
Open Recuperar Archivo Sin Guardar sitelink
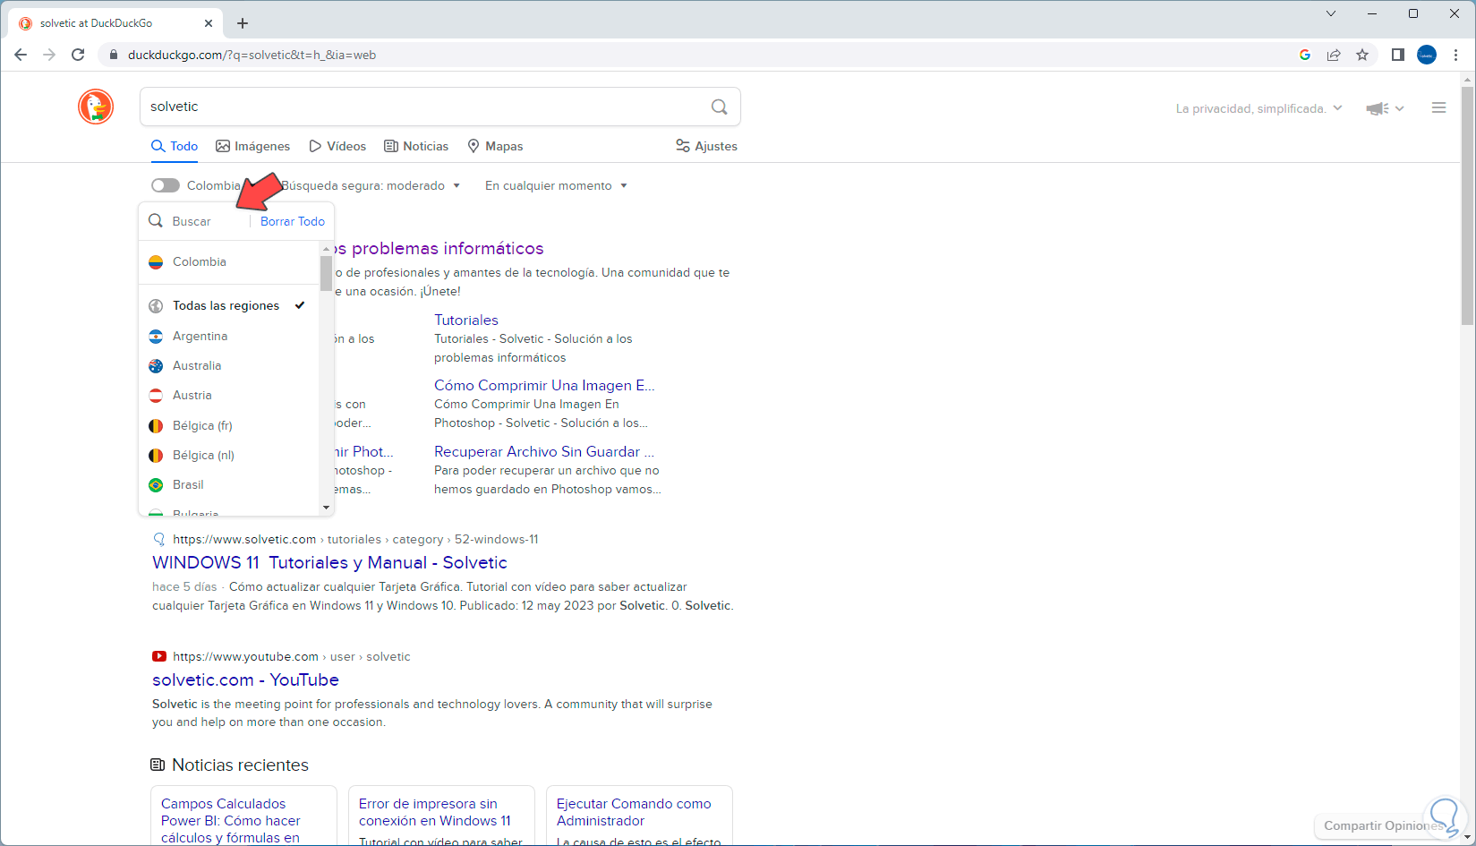(x=544, y=452)
